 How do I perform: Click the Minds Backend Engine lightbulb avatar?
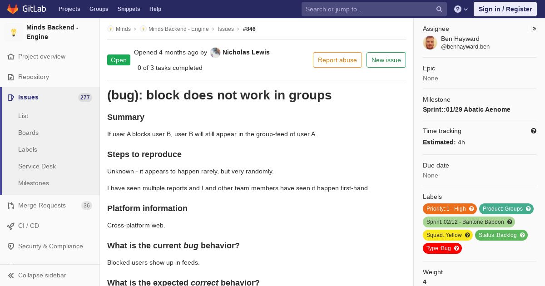click(14, 32)
